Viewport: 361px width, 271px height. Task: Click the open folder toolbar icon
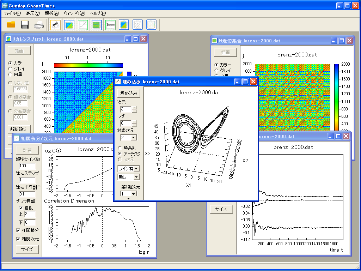11,25
